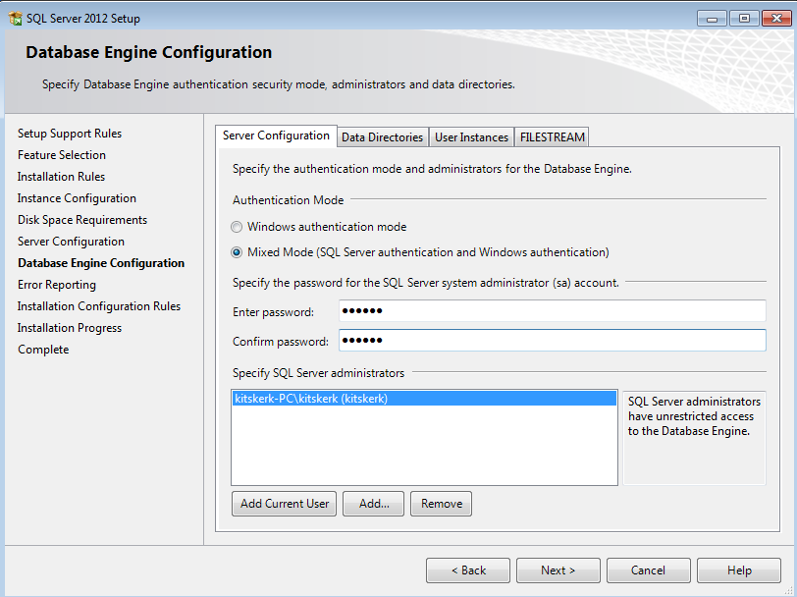
Task: Remove the selected SQL Server administrator
Action: point(441,504)
